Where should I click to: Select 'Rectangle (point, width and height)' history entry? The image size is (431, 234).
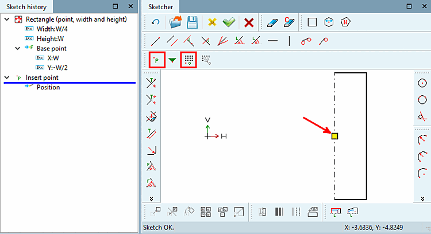76,19
